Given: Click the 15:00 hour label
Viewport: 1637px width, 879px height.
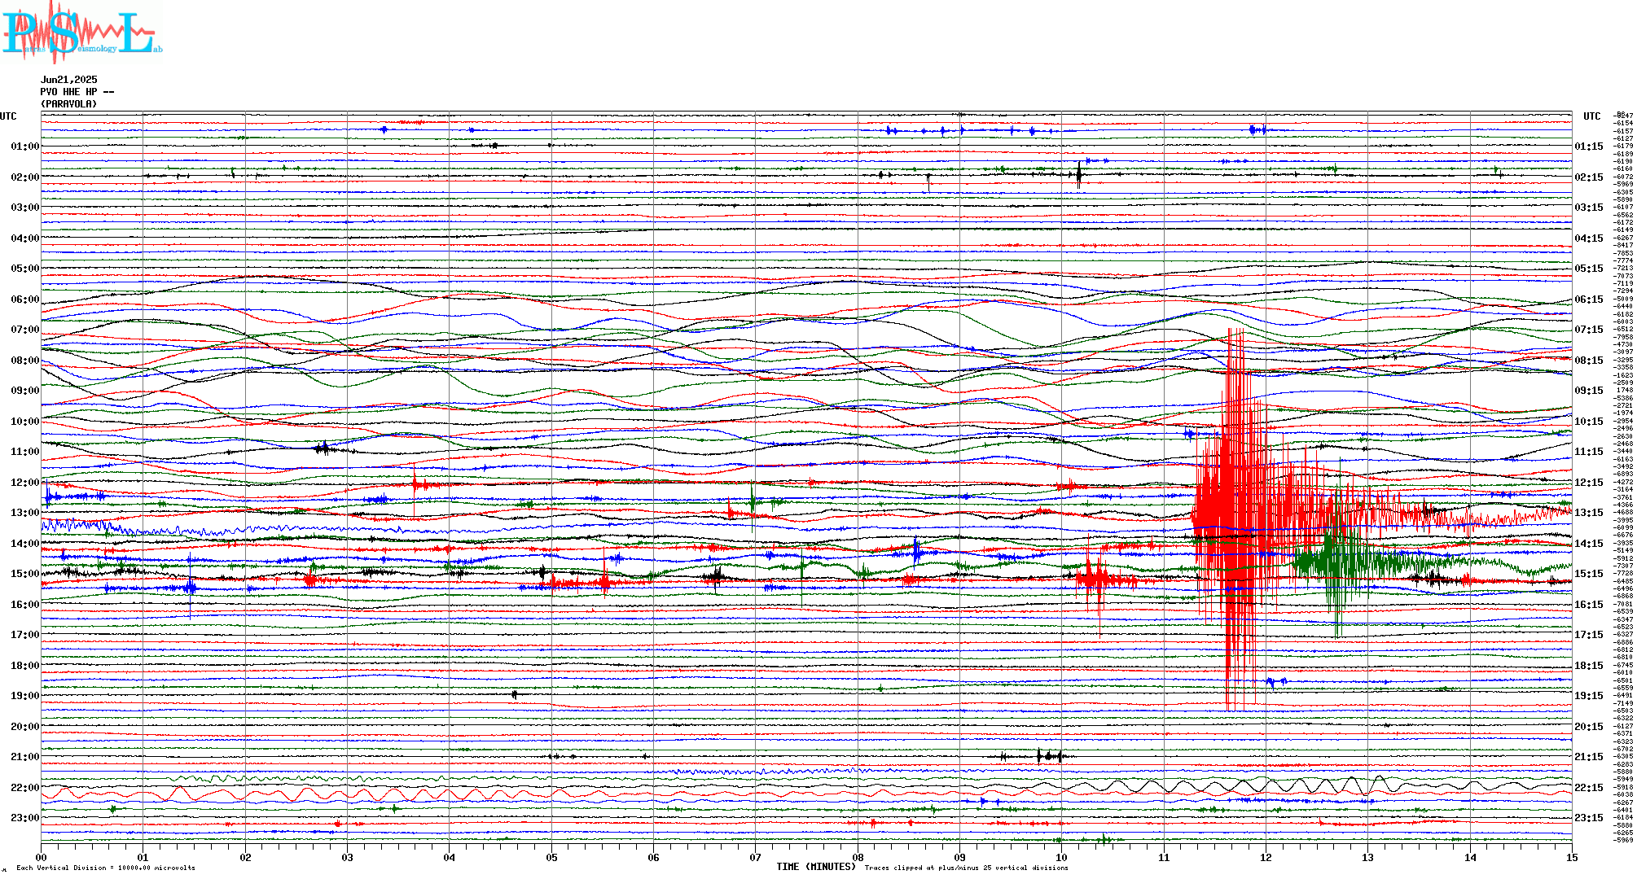Looking at the screenshot, I should pyautogui.click(x=25, y=574).
